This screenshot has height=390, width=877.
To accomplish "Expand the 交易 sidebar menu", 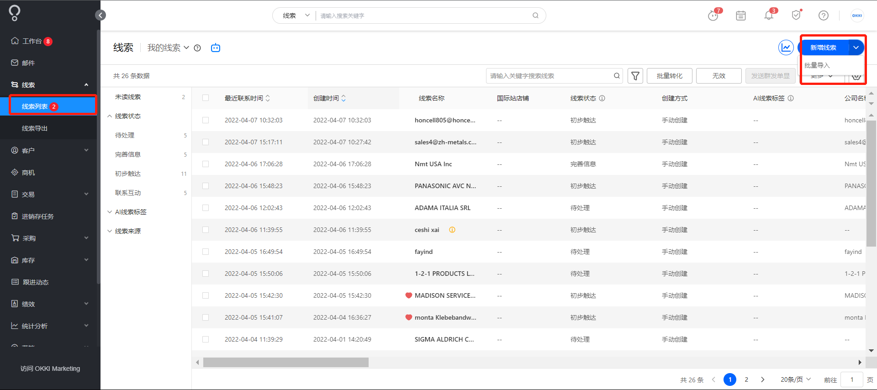I will tap(86, 194).
